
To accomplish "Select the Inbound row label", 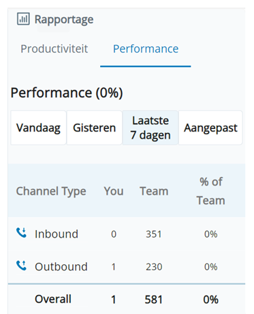I will pyautogui.click(x=57, y=234).
